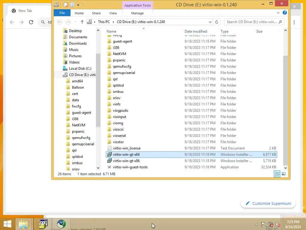
Task: Open Music in the navigation pane
Action: tap(74, 49)
